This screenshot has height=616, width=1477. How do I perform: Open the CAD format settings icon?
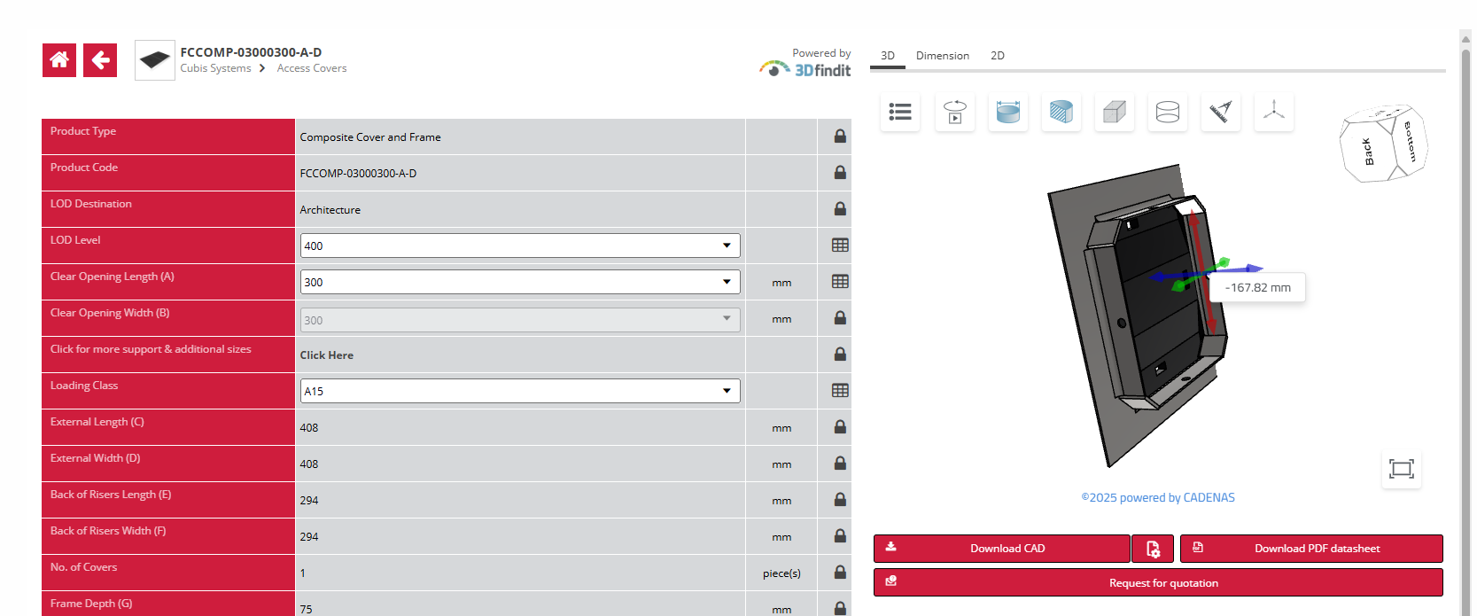(x=1153, y=549)
